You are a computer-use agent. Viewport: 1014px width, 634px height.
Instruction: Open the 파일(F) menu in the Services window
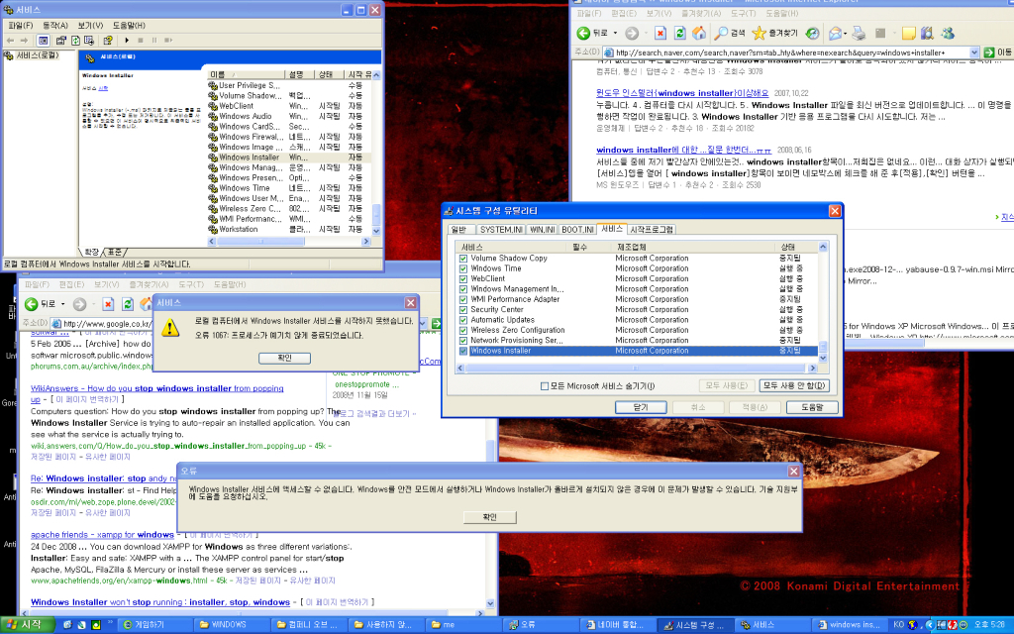(x=21, y=25)
